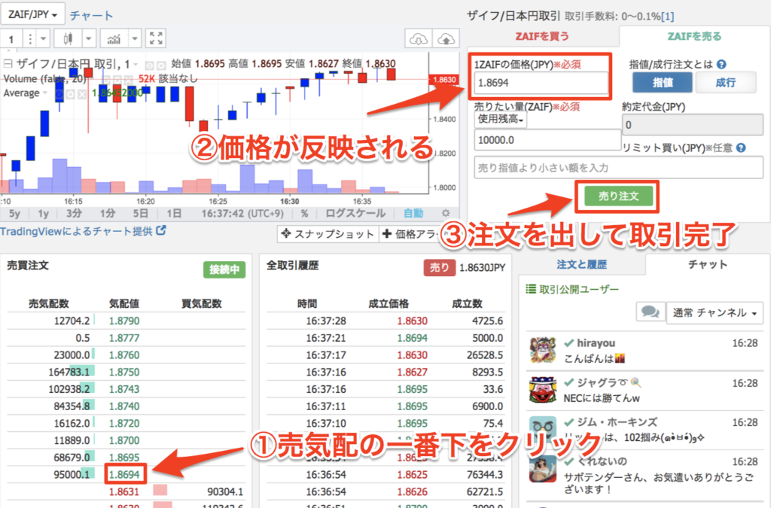Open Volume indicator settings gear
The width and height of the screenshot is (771, 508).
click(117, 79)
